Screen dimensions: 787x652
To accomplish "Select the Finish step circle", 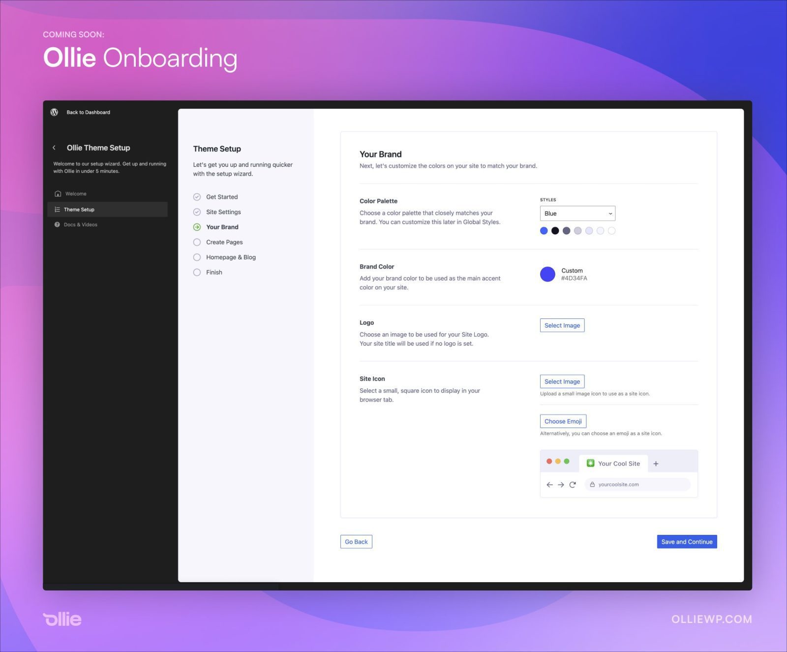I will coord(197,272).
